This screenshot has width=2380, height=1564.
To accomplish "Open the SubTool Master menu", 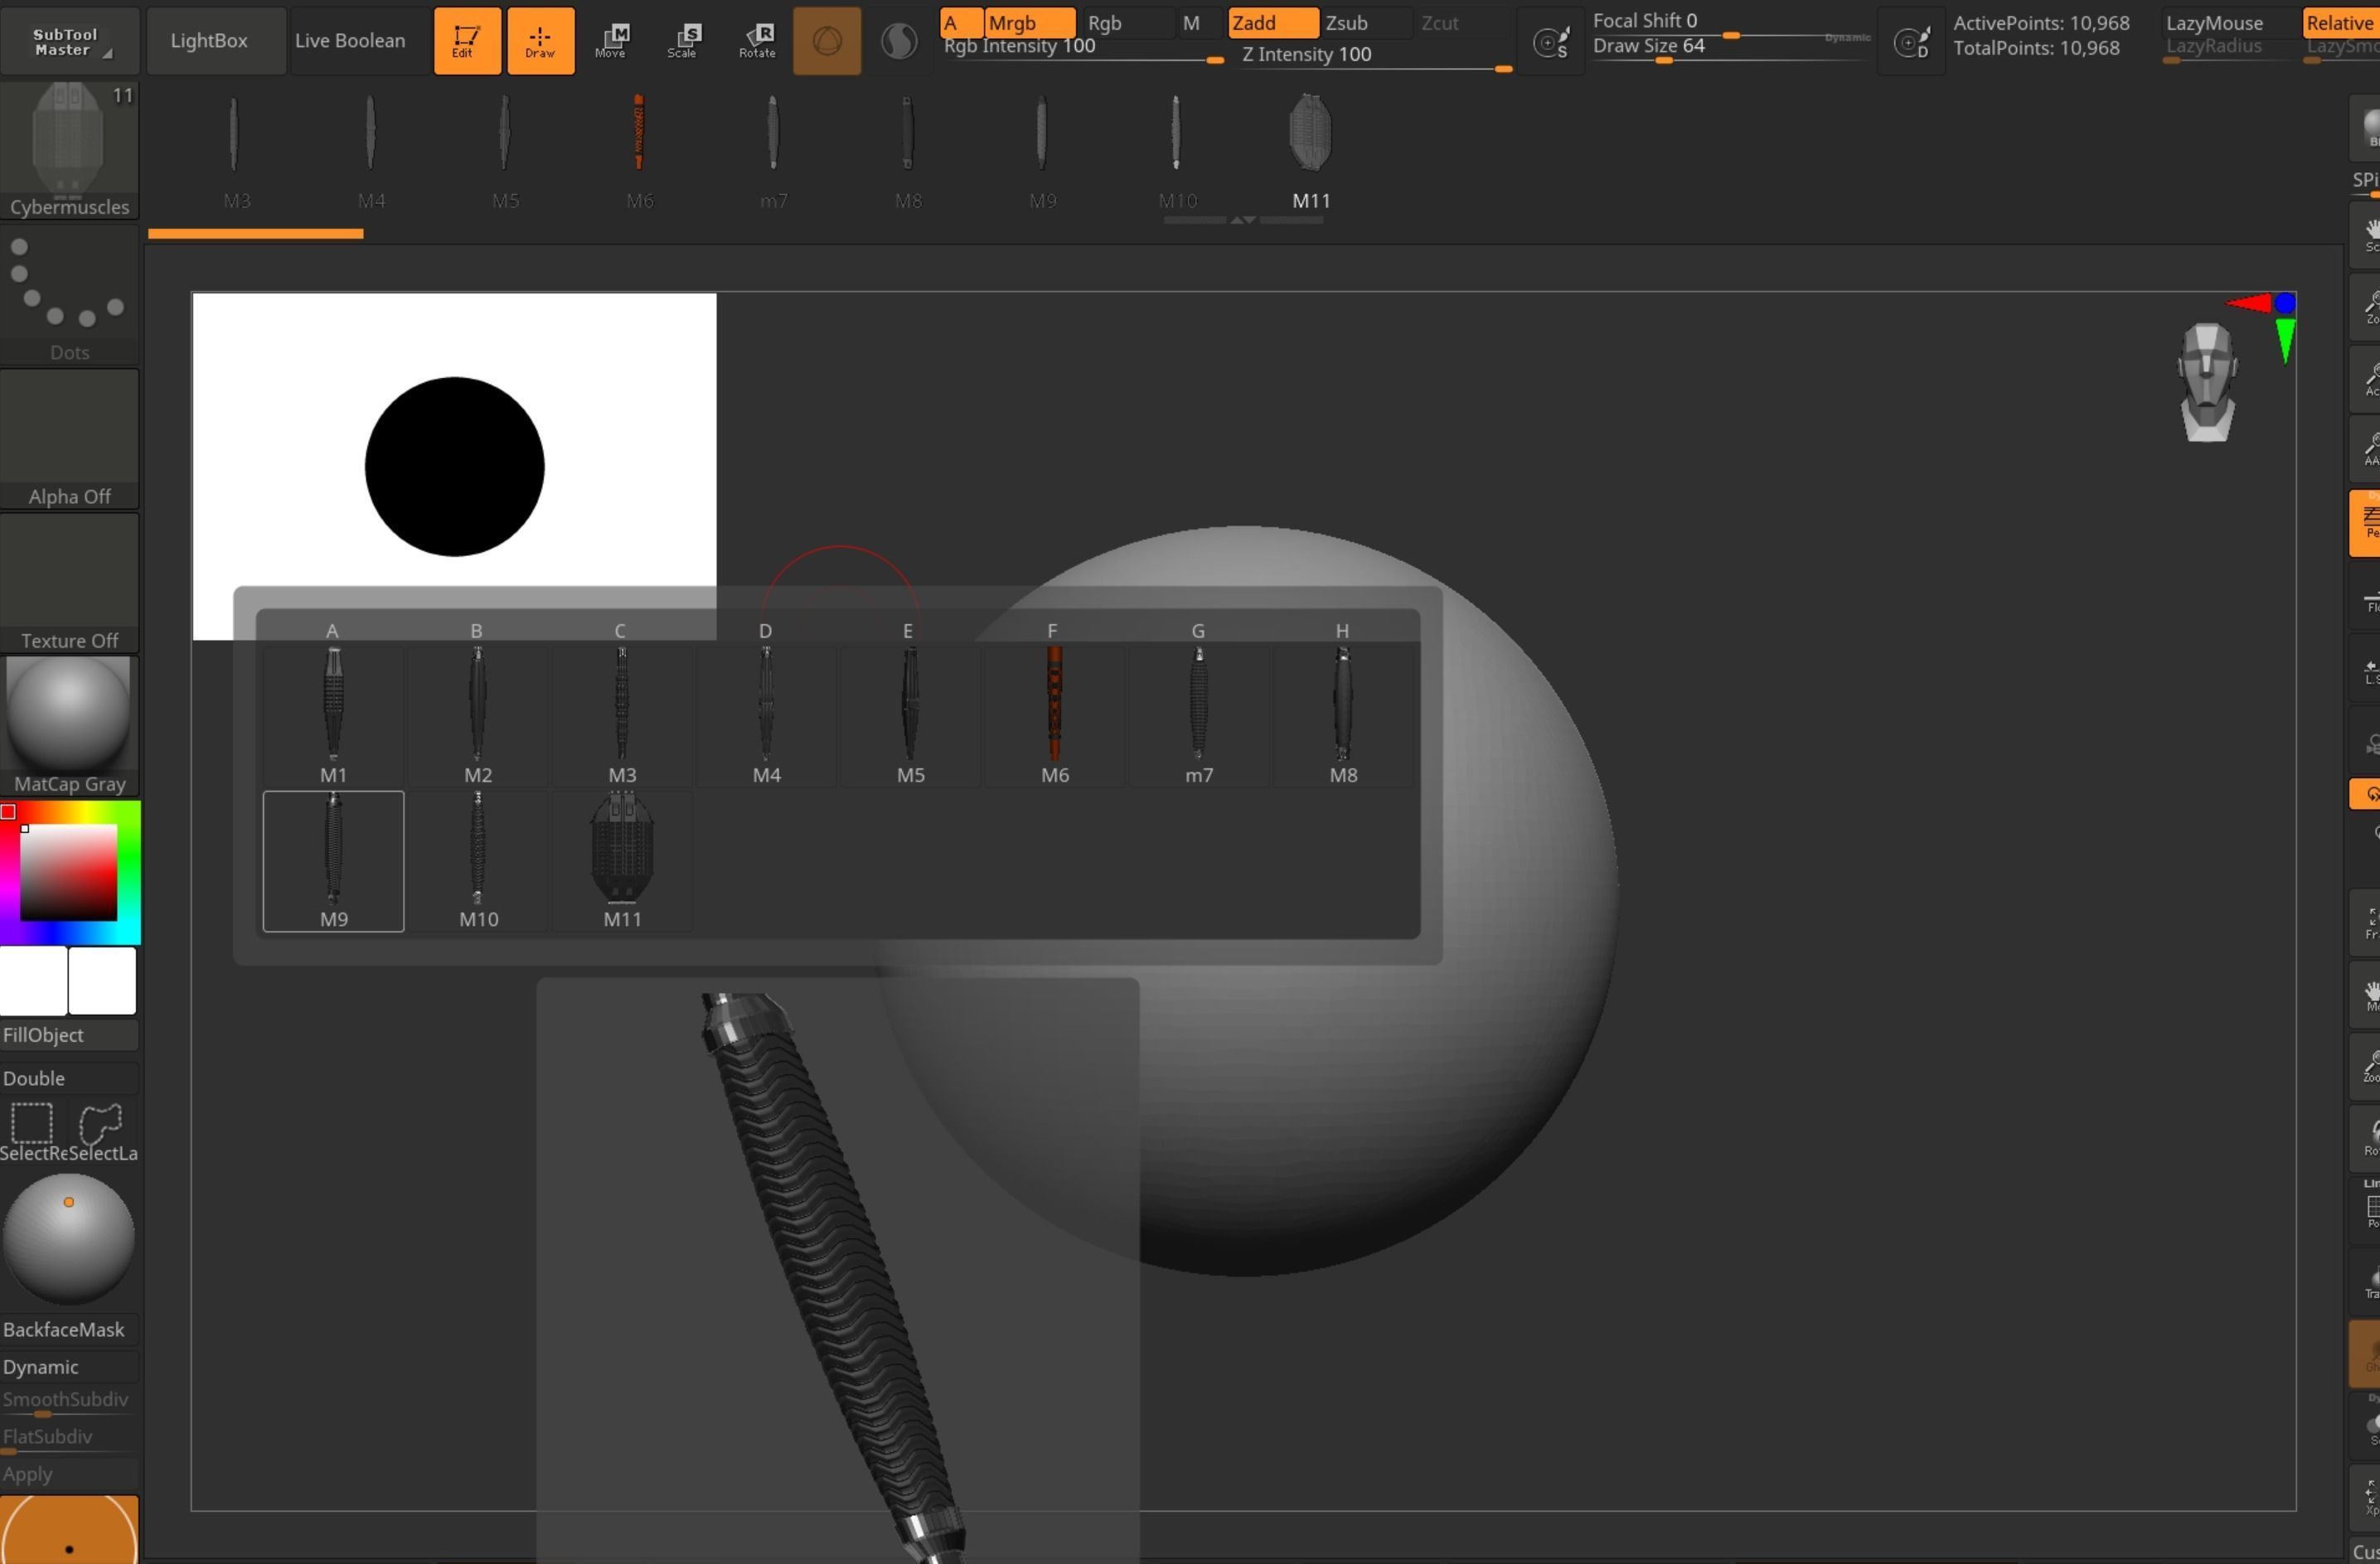I will (68, 41).
